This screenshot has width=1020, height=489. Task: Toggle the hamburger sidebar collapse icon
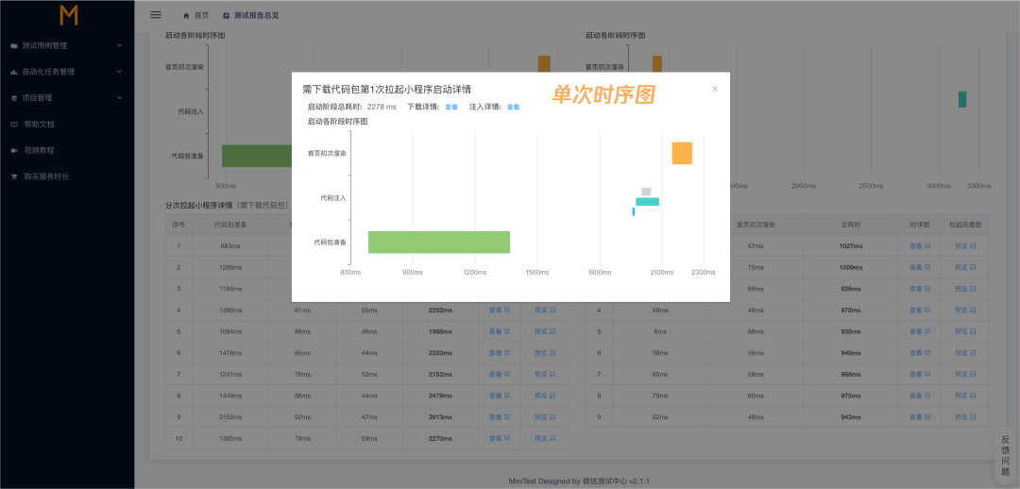click(156, 14)
